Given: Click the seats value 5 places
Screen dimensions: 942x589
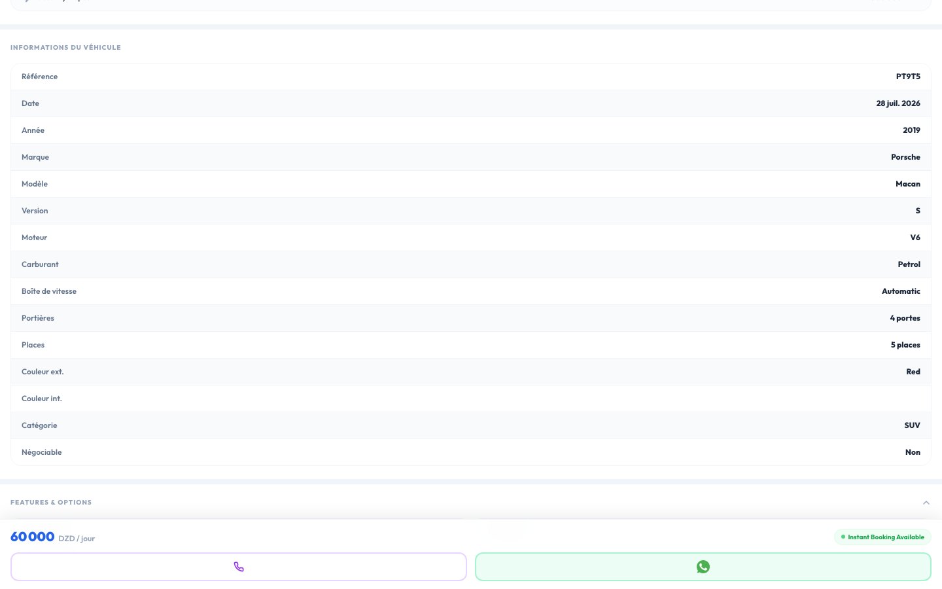Looking at the screenshot, I should 905,345.
